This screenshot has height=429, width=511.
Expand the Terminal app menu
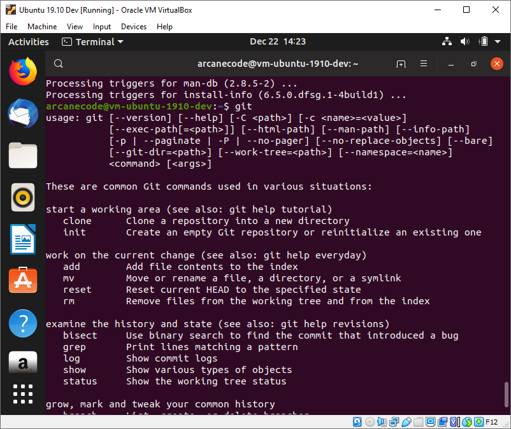click(92, 41)
